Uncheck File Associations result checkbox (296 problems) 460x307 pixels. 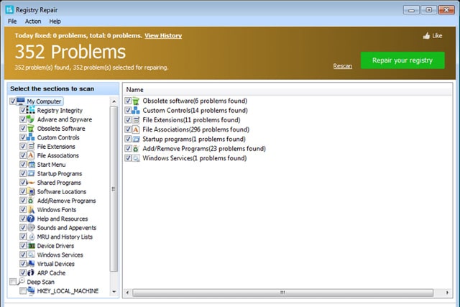click(128, 129)
